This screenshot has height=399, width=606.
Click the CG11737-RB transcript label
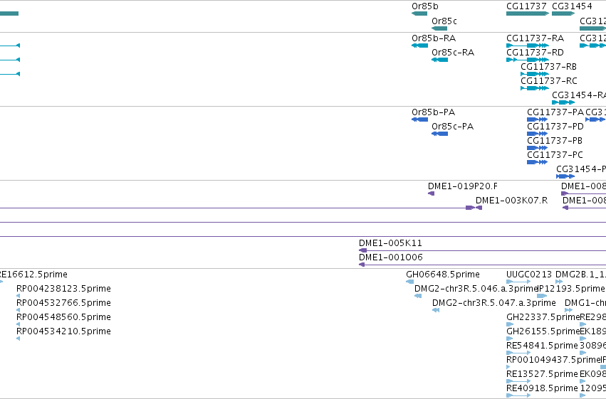(x=548, y=67)
